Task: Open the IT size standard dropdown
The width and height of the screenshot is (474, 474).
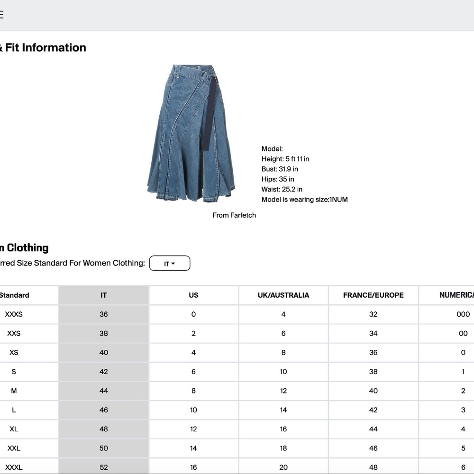Action: pyautogui.click(x=170, y=263)
